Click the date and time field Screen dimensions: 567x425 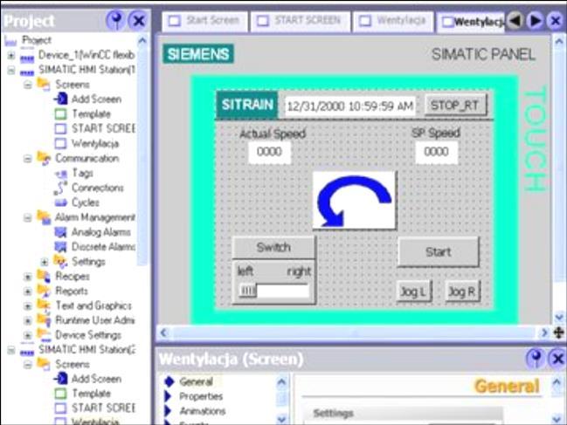click(350, 106)
